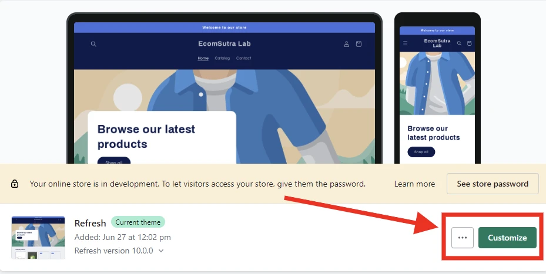
Task: Select the Home menu item in preview
Action: click(x=203, y=58)
